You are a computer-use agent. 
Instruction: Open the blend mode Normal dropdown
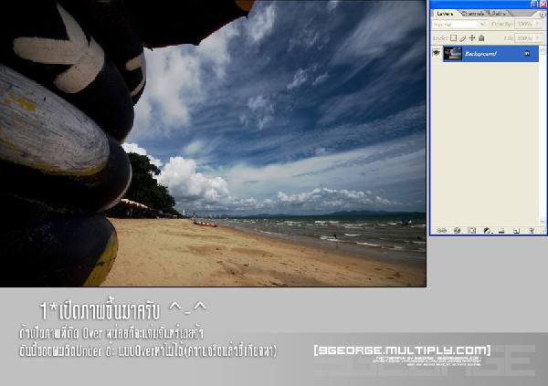[459, 25]
